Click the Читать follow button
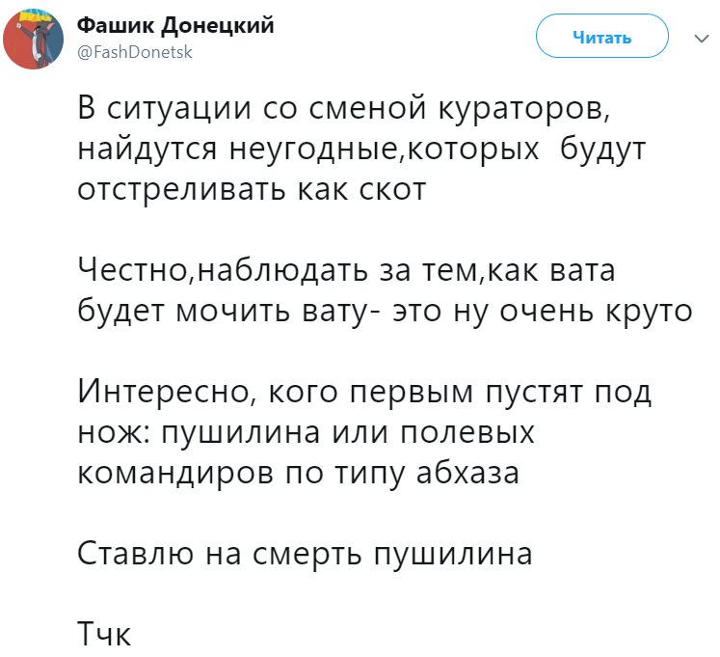 (602, 36)
